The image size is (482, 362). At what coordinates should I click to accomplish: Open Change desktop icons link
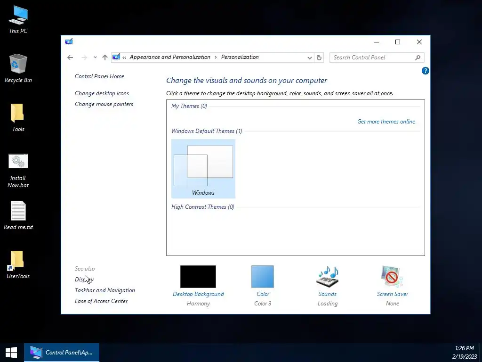pyautogui.click(x=102, y=93)
